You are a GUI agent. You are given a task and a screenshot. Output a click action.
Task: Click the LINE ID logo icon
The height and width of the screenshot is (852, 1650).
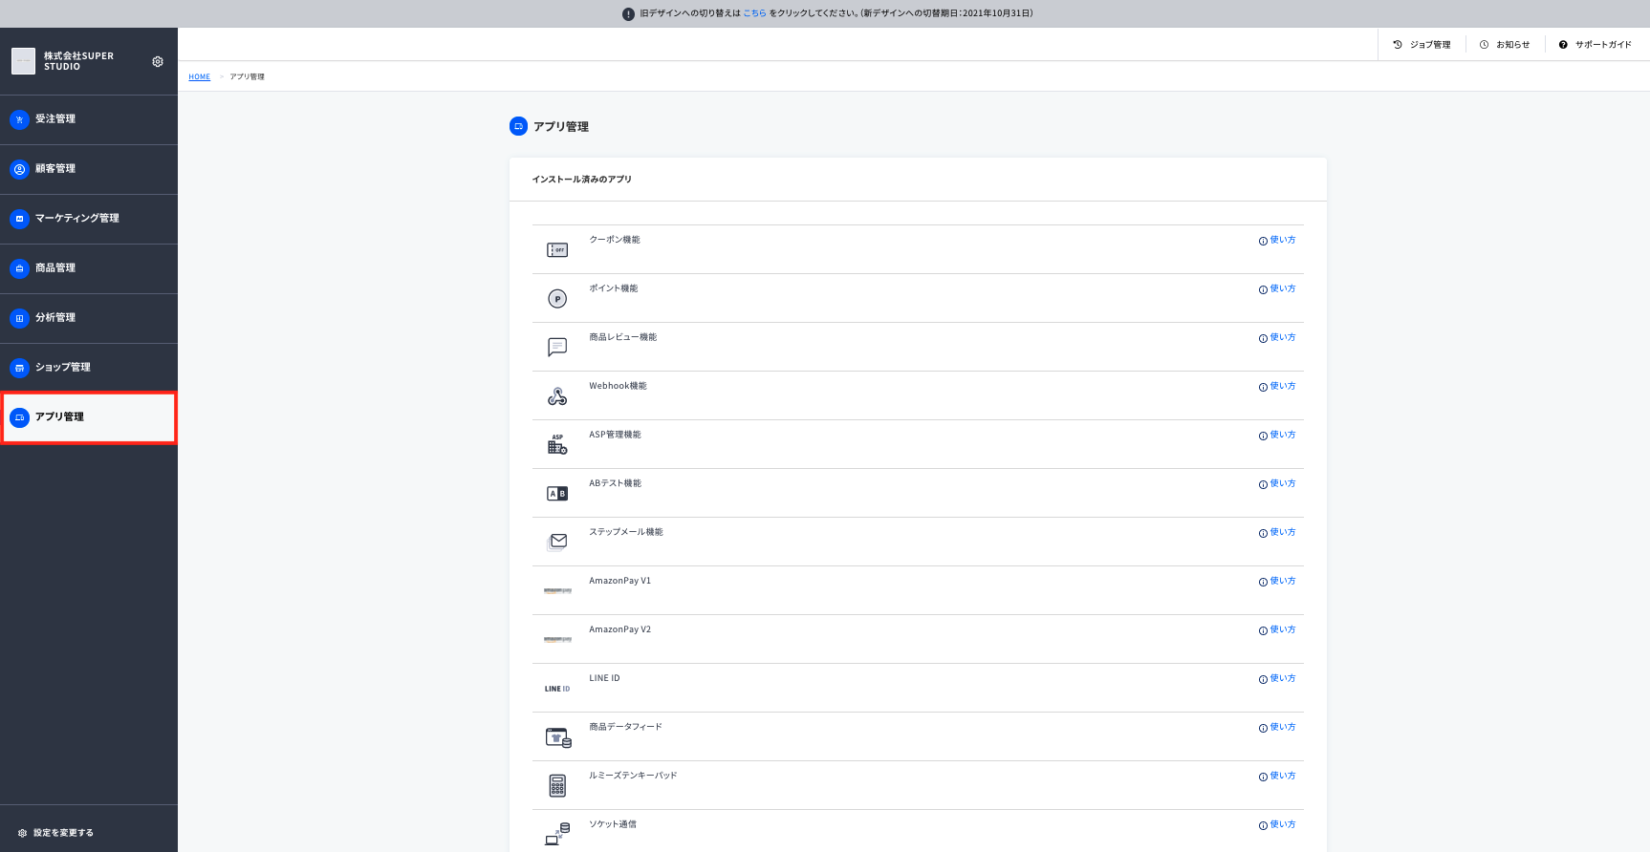point(557,689)
